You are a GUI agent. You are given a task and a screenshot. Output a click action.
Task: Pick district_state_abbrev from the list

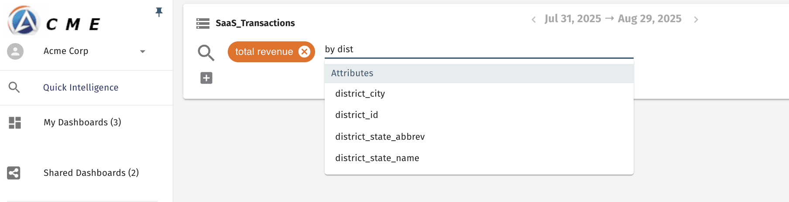380,137
